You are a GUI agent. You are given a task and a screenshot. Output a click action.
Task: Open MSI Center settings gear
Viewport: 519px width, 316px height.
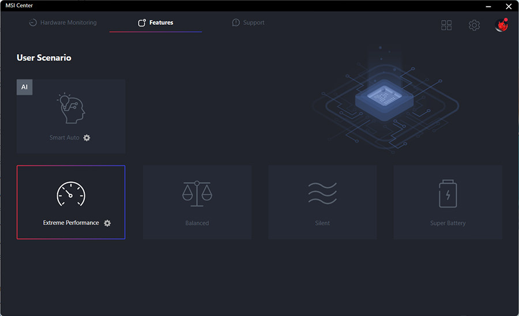click(474, 25)
